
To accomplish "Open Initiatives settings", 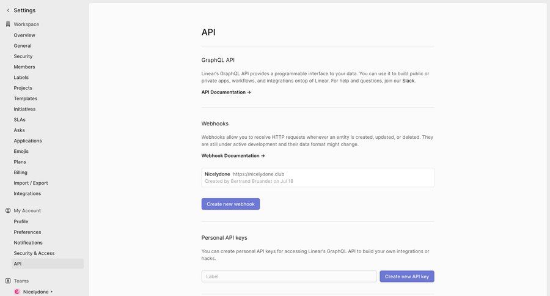I will [x=24, y=109].
